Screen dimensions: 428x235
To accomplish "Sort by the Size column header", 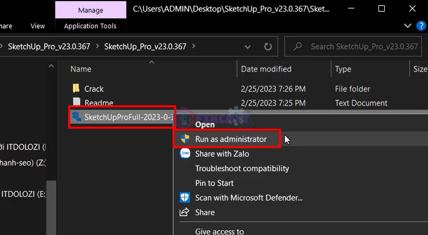I will [x=420, y=69].
